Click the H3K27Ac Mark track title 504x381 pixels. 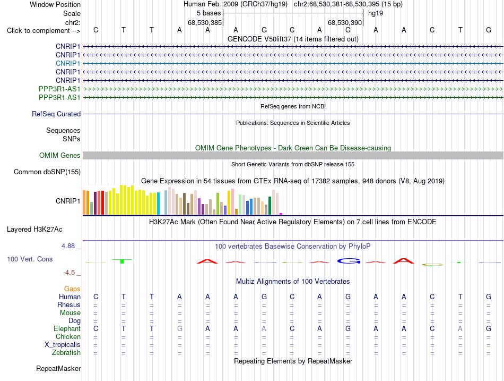coord(293,222)
